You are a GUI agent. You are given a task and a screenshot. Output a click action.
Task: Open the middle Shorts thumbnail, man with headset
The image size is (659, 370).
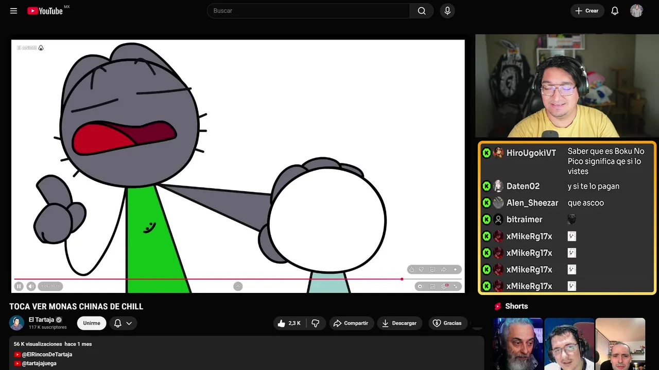click(569, 344)
